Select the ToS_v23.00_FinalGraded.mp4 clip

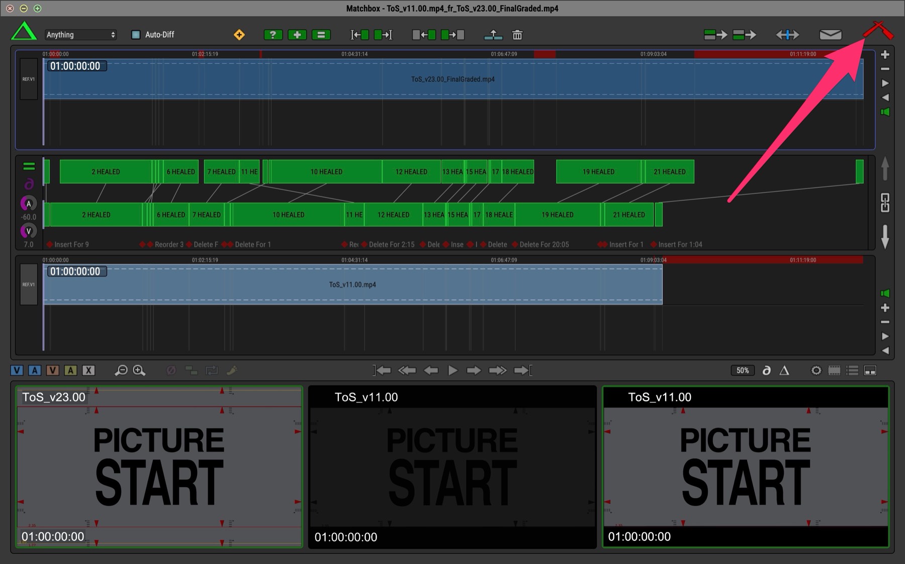(453, 79)
